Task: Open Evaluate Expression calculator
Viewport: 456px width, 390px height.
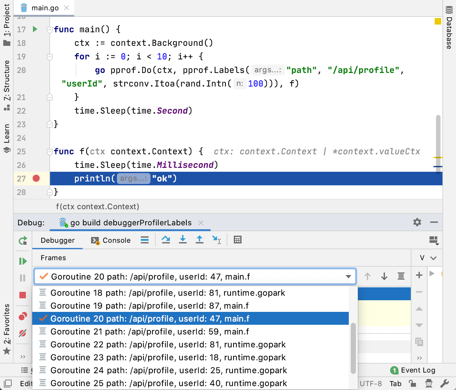Action: point(238,240)
